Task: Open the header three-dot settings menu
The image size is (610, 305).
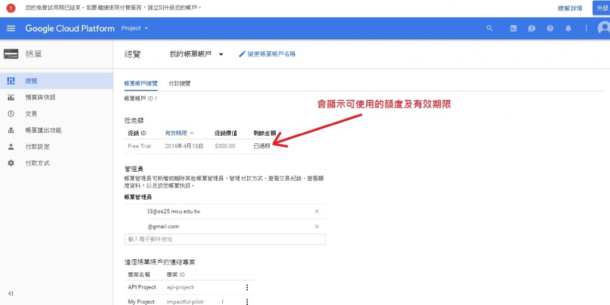Action: tap(586, 29)
